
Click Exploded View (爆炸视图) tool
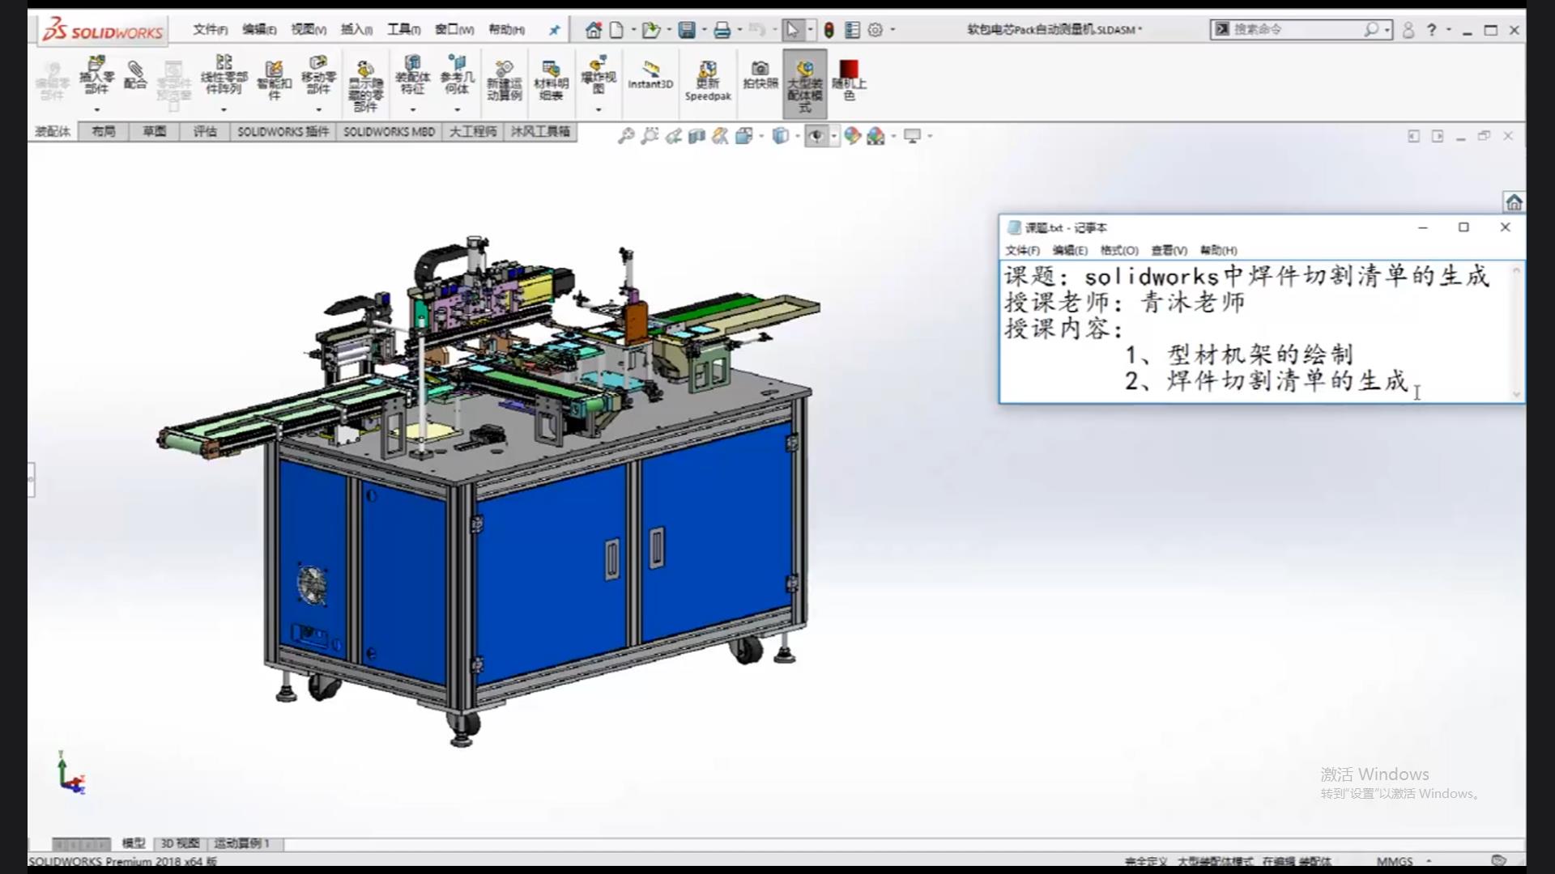click(598, 75)
